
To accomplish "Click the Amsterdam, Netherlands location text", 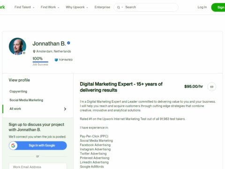I will (x=53, y=51).
